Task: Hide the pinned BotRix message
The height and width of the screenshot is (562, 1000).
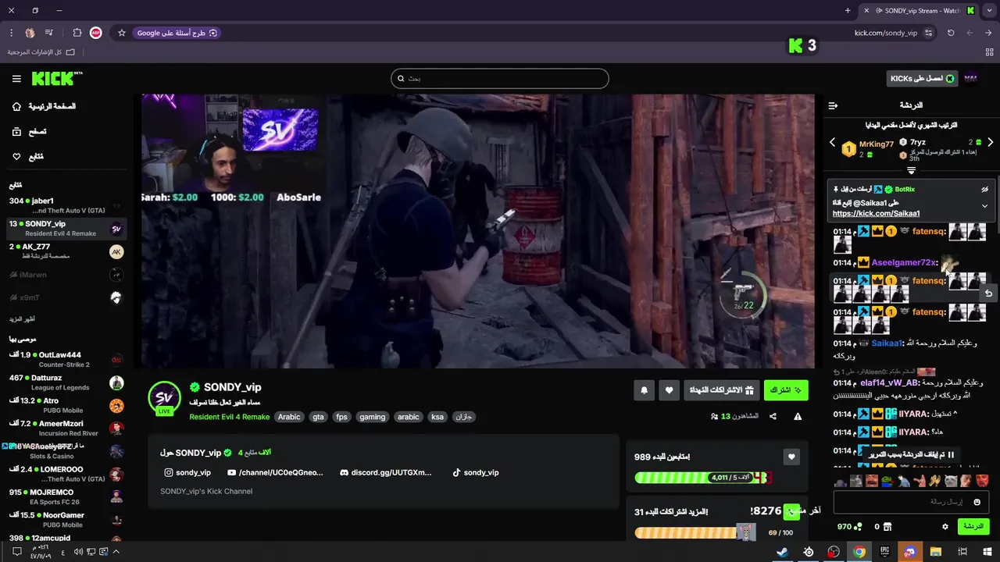Action: [x=984, y=189]
